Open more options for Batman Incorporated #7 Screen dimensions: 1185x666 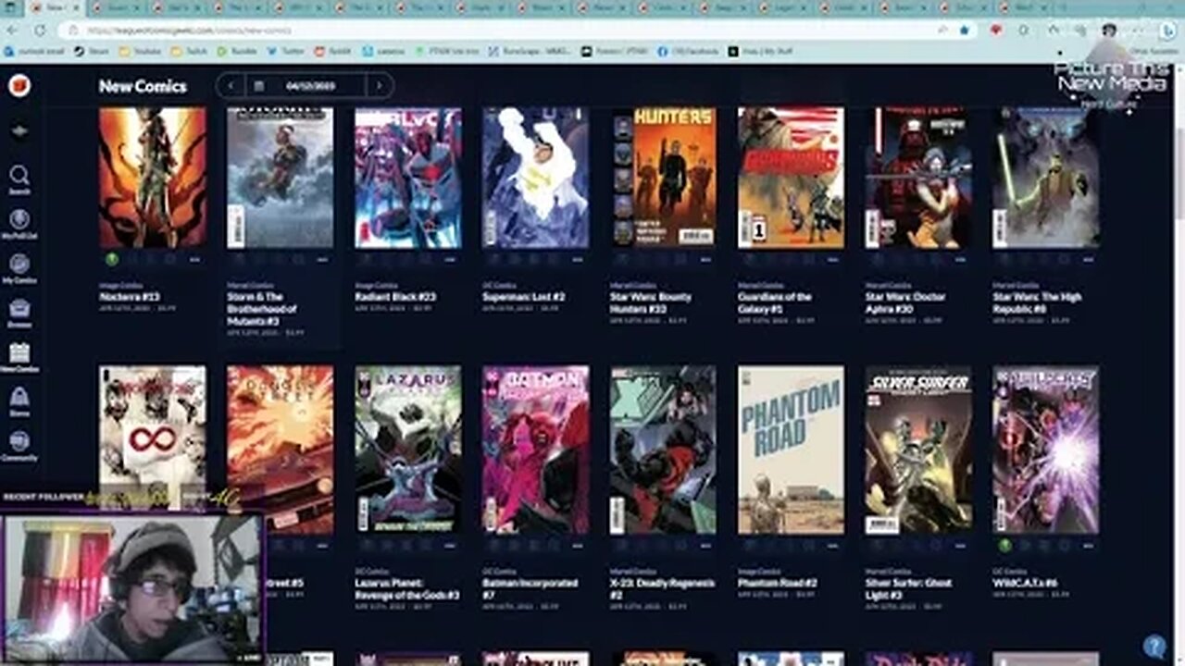pos(578,546)
